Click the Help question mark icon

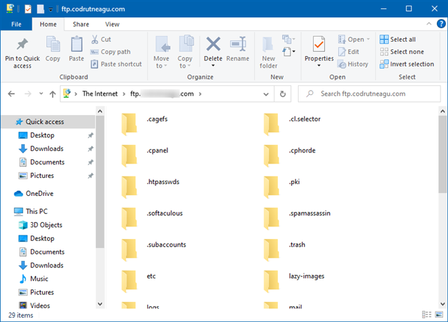pos(441,24)
